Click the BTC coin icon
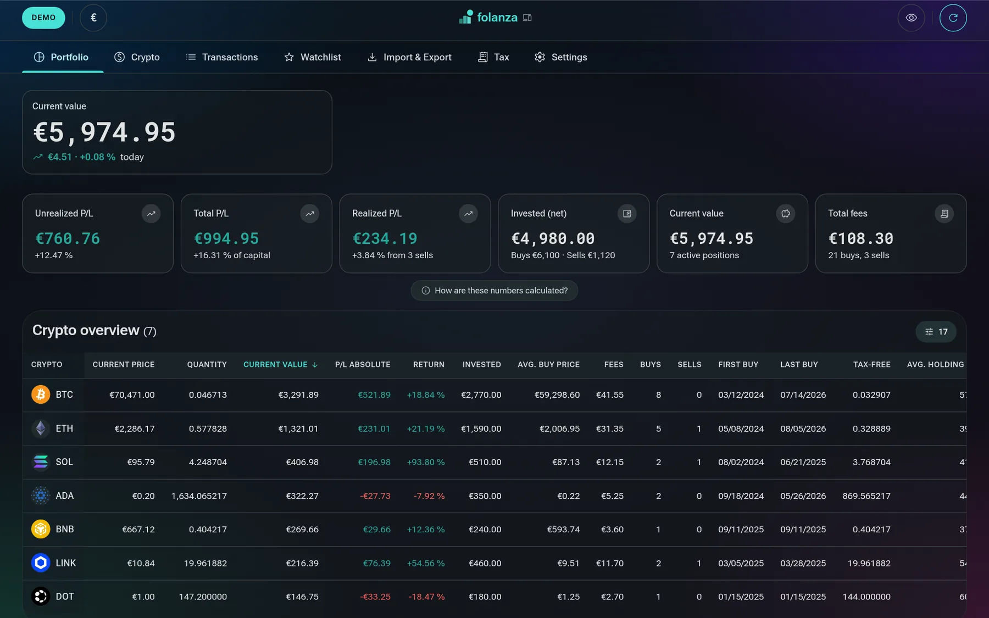 tap(41, 394)
